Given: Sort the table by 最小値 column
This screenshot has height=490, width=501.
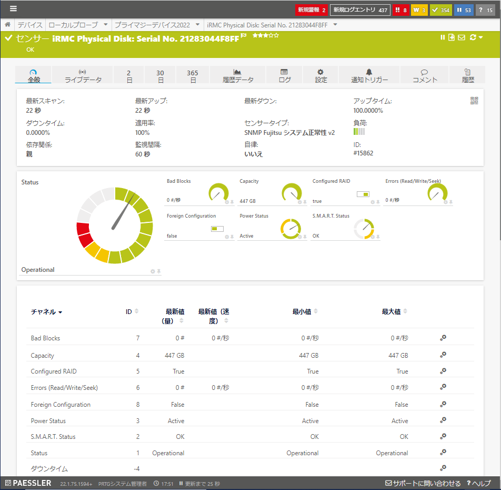Looking at the screenshot, I should coord(305,311).
